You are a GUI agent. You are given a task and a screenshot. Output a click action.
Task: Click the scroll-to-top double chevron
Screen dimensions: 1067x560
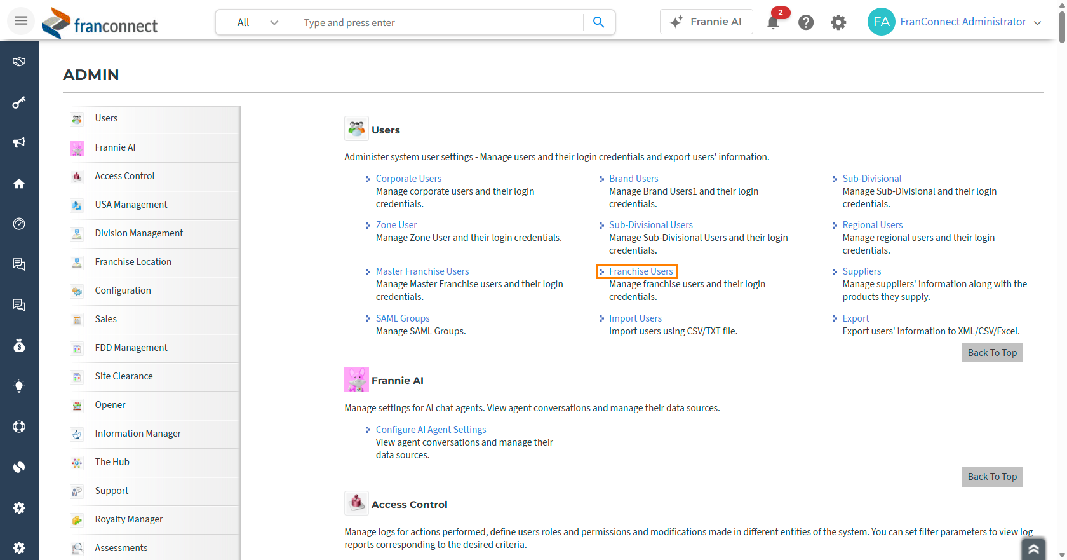[1033, 549]
